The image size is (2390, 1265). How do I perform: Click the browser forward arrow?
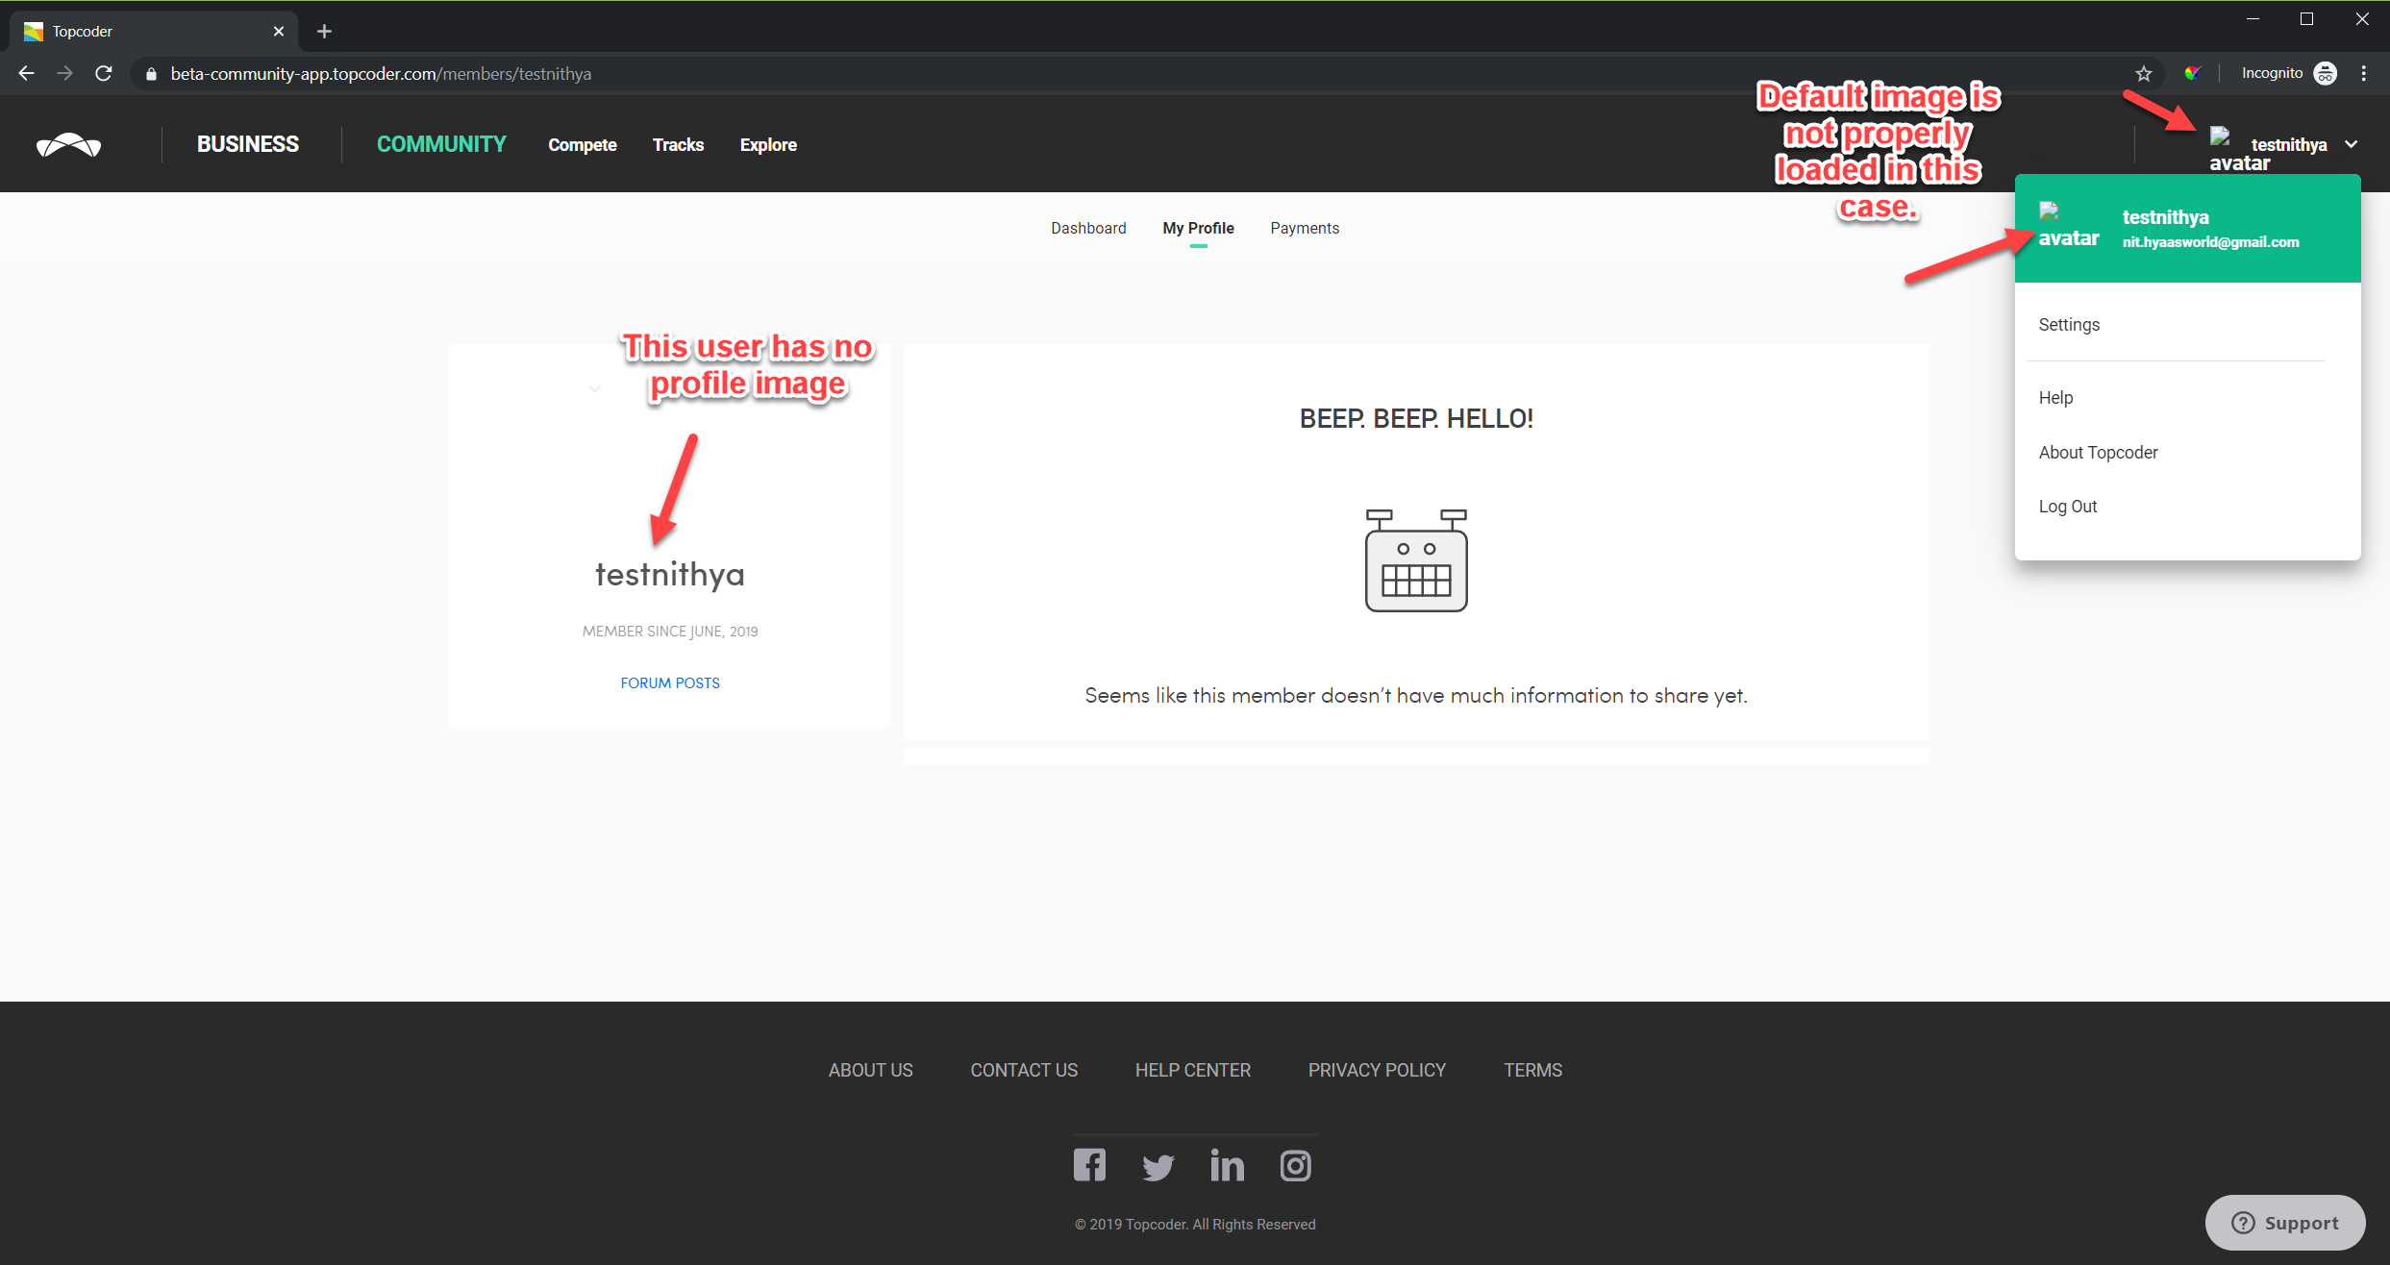[64, 73]
